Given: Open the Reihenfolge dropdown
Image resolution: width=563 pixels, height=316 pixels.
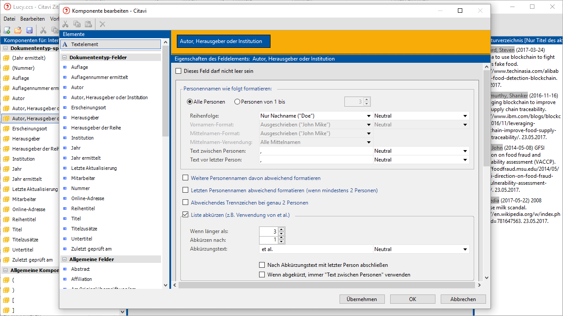Looking at the screenshot, I should pos(369,116).
